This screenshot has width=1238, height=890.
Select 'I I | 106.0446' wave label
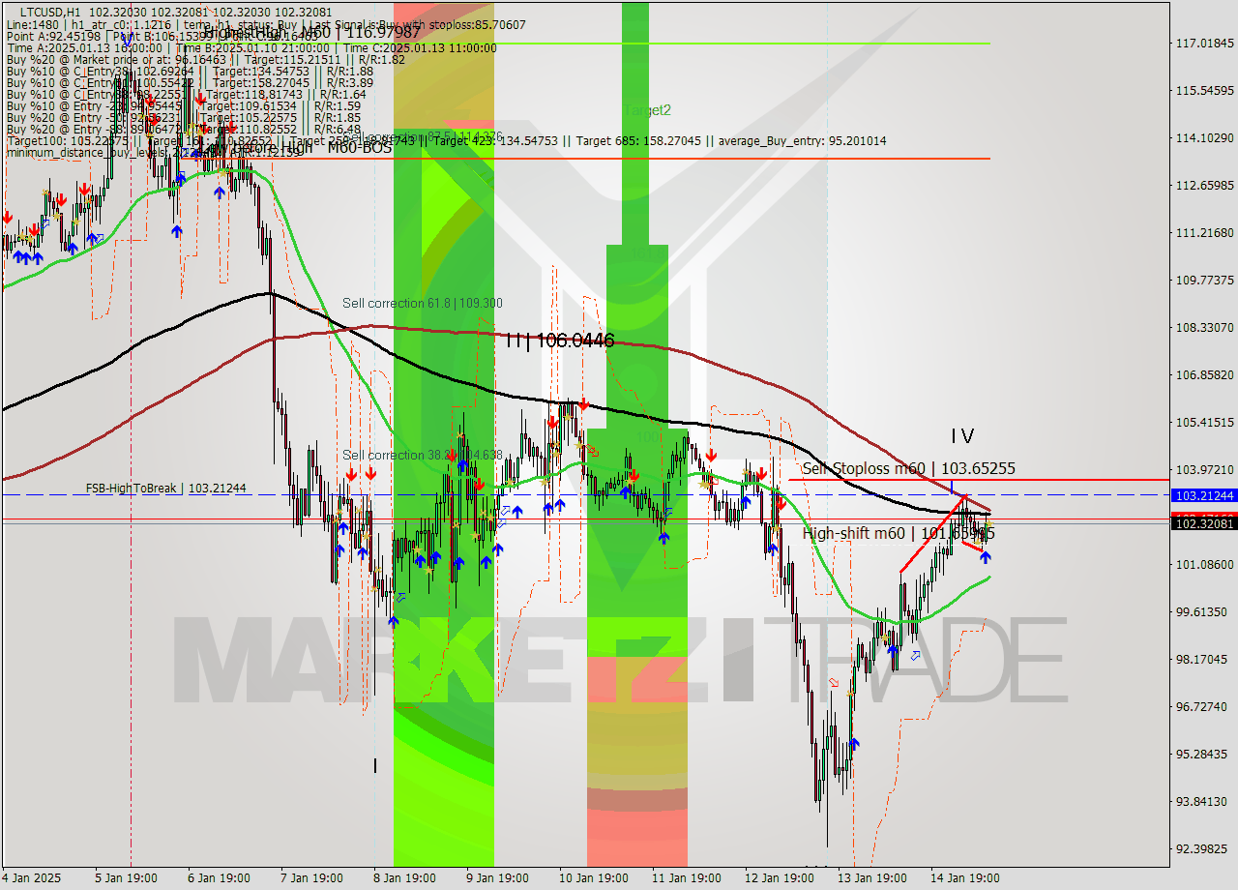[x=559, y=340]
